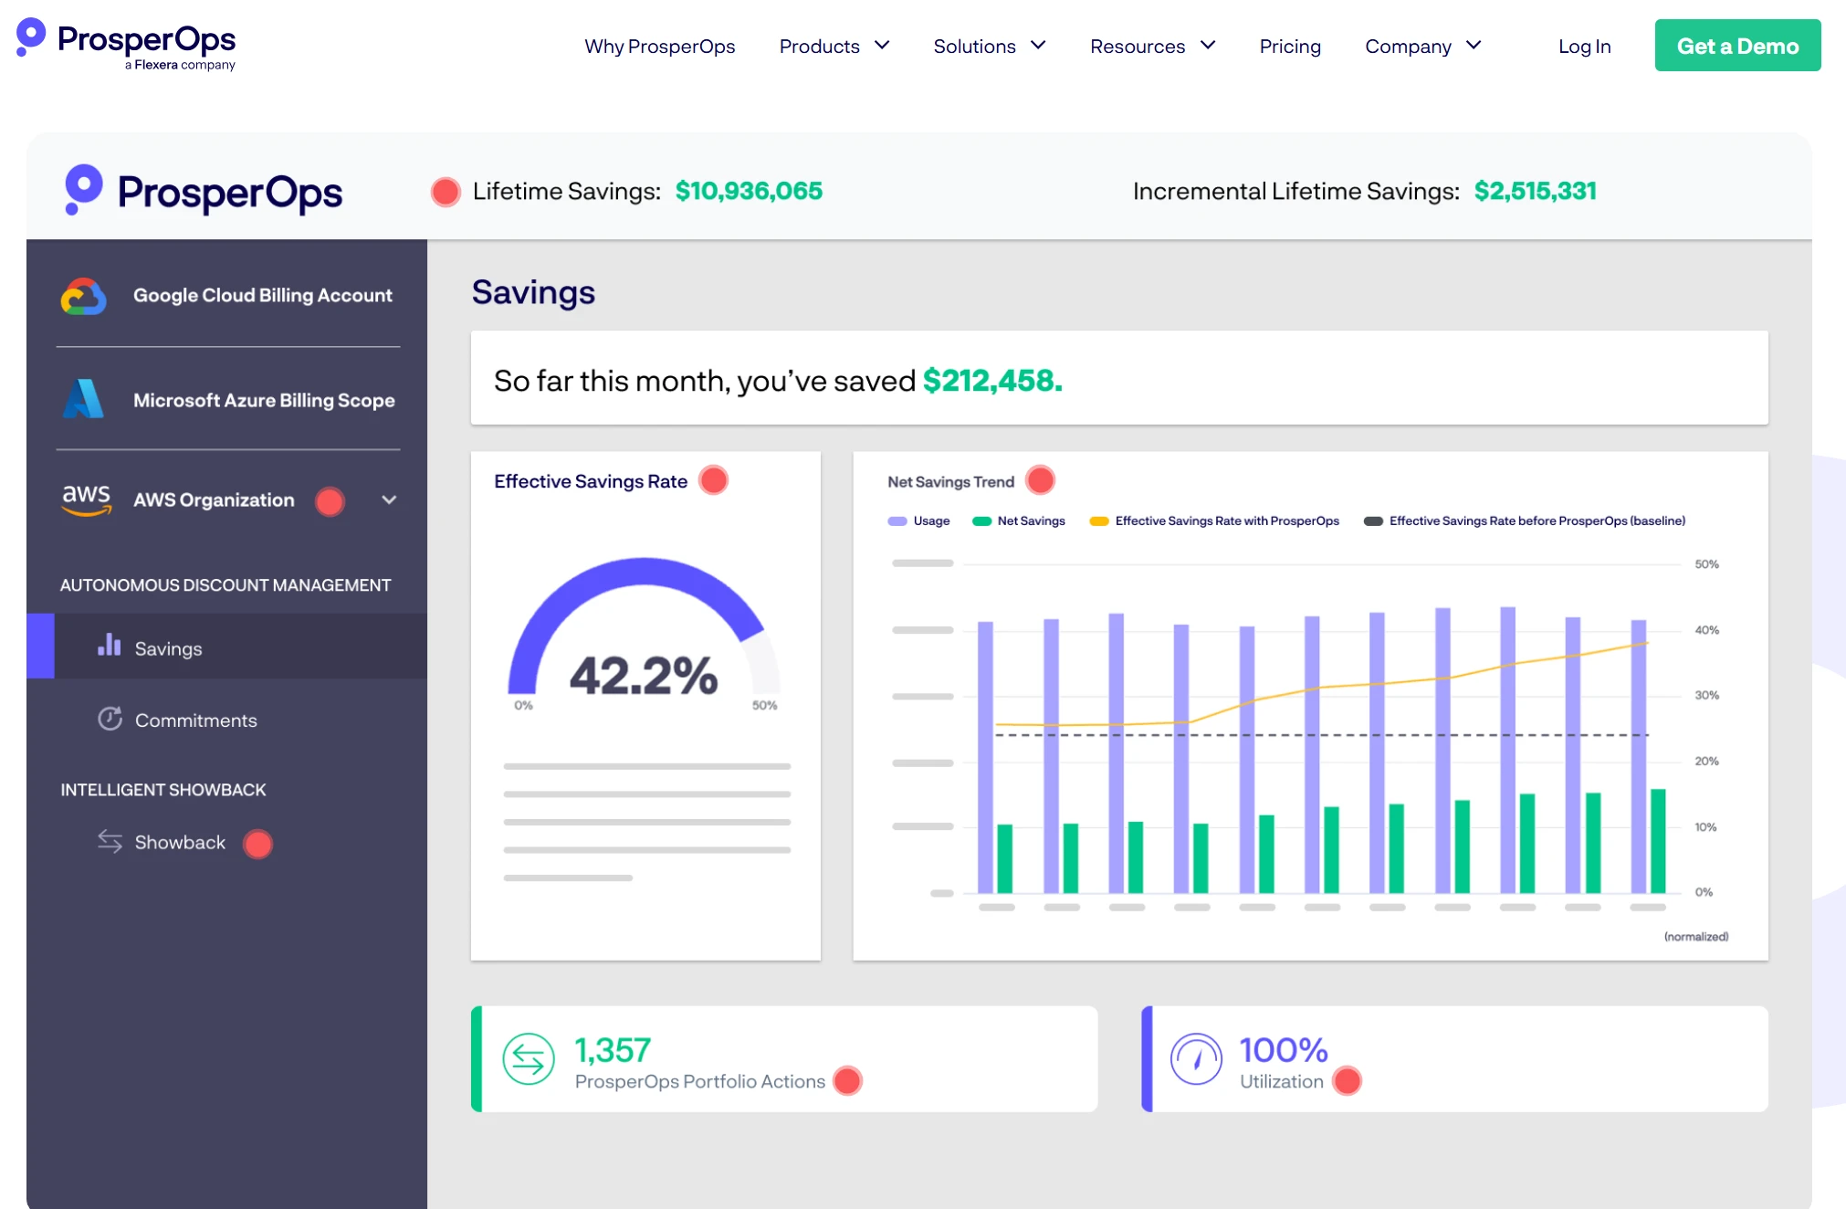Click the red hotspot beside Lifetime Savings
The width and height of the screenshot is (1846, 1209).
pos(446,192)
